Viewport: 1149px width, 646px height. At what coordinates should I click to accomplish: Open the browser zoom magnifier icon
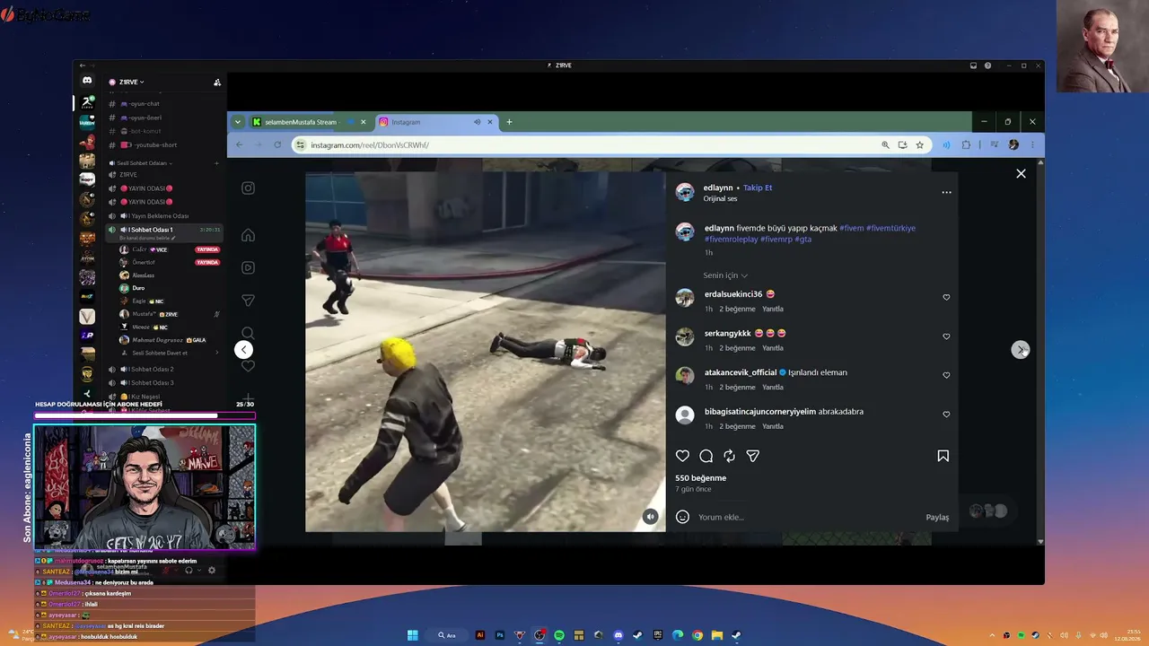885,144
